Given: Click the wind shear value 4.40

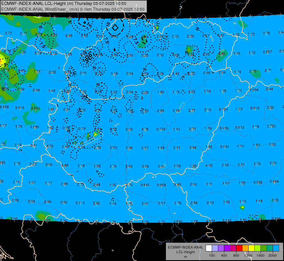Looking at the screenshot, I should tap(222, 54).
